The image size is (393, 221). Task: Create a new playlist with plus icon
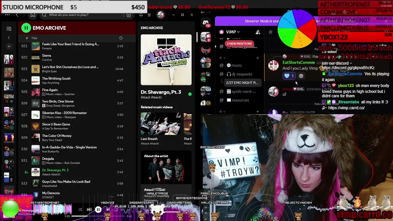pos(9,46)
